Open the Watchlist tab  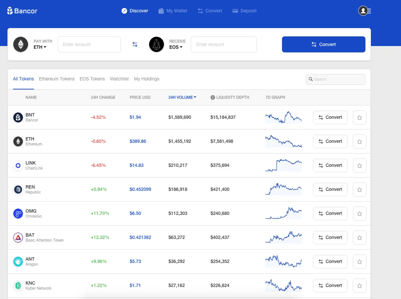(119, 79)
